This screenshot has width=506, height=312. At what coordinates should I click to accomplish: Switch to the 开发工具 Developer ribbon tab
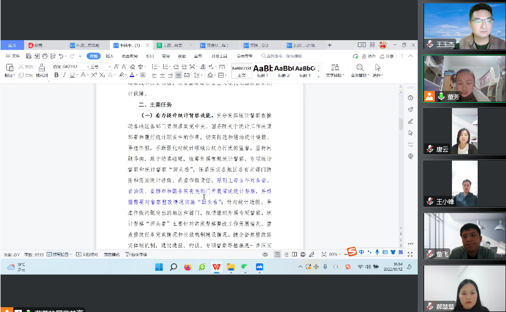click(x=219, y=56)
